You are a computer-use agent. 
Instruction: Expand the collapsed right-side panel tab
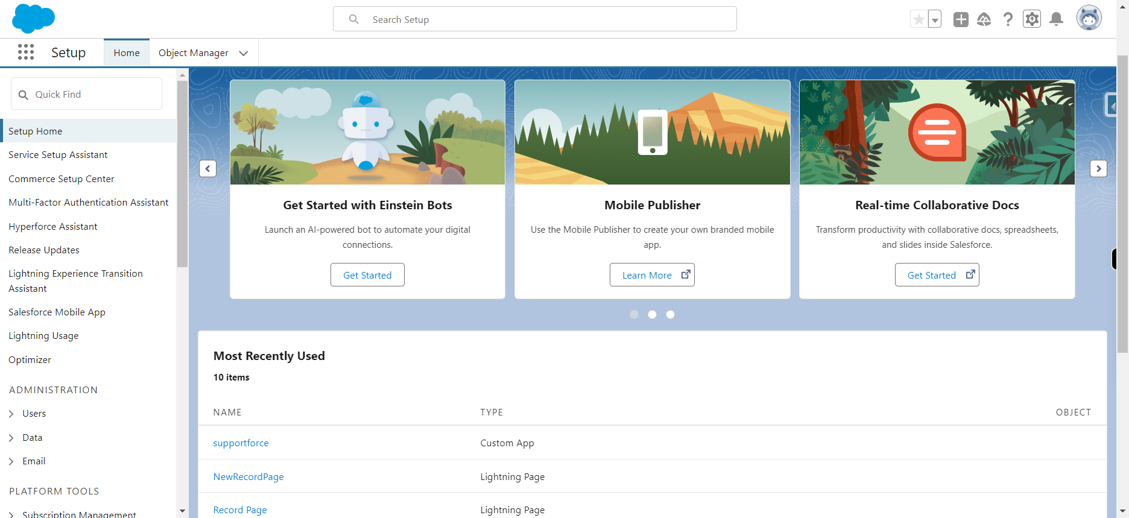coord(1111,105)
